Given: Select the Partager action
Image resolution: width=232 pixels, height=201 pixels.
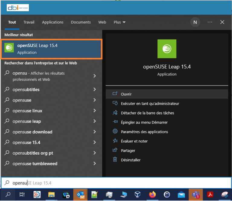Looking at the screenshot, I should (167, 151).
